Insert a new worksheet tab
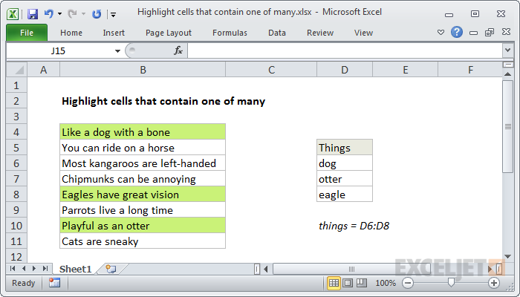Viewport: 520px width, 297px height. pos(111,269)
